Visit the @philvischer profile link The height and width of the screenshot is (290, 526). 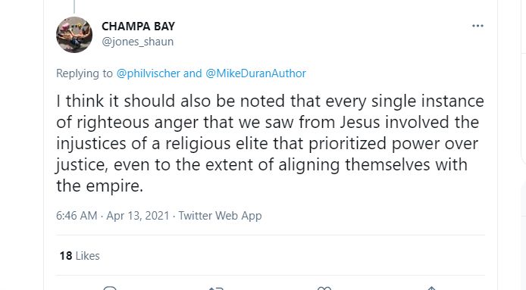pos(149,73)
